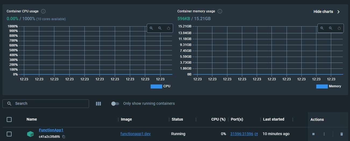Click the FunctionApp1 container icon
Image resolution: width=350 pixels, height=141 pixels.
click(30, 134)
